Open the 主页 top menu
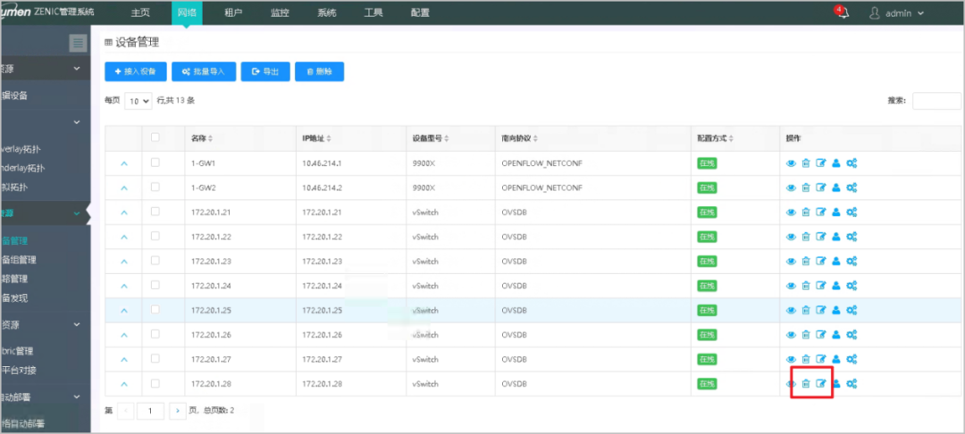This screenshot has width=965, height=434. click(x=140, y=13)
